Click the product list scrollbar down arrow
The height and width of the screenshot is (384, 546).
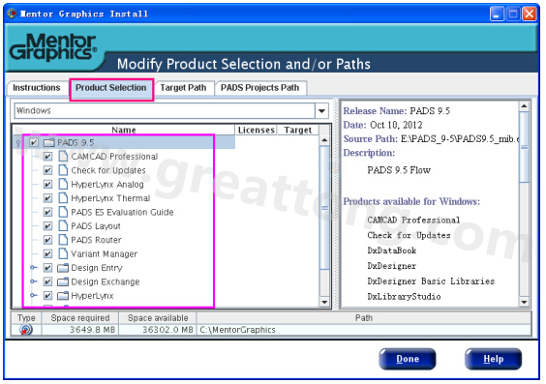(324, 302)
